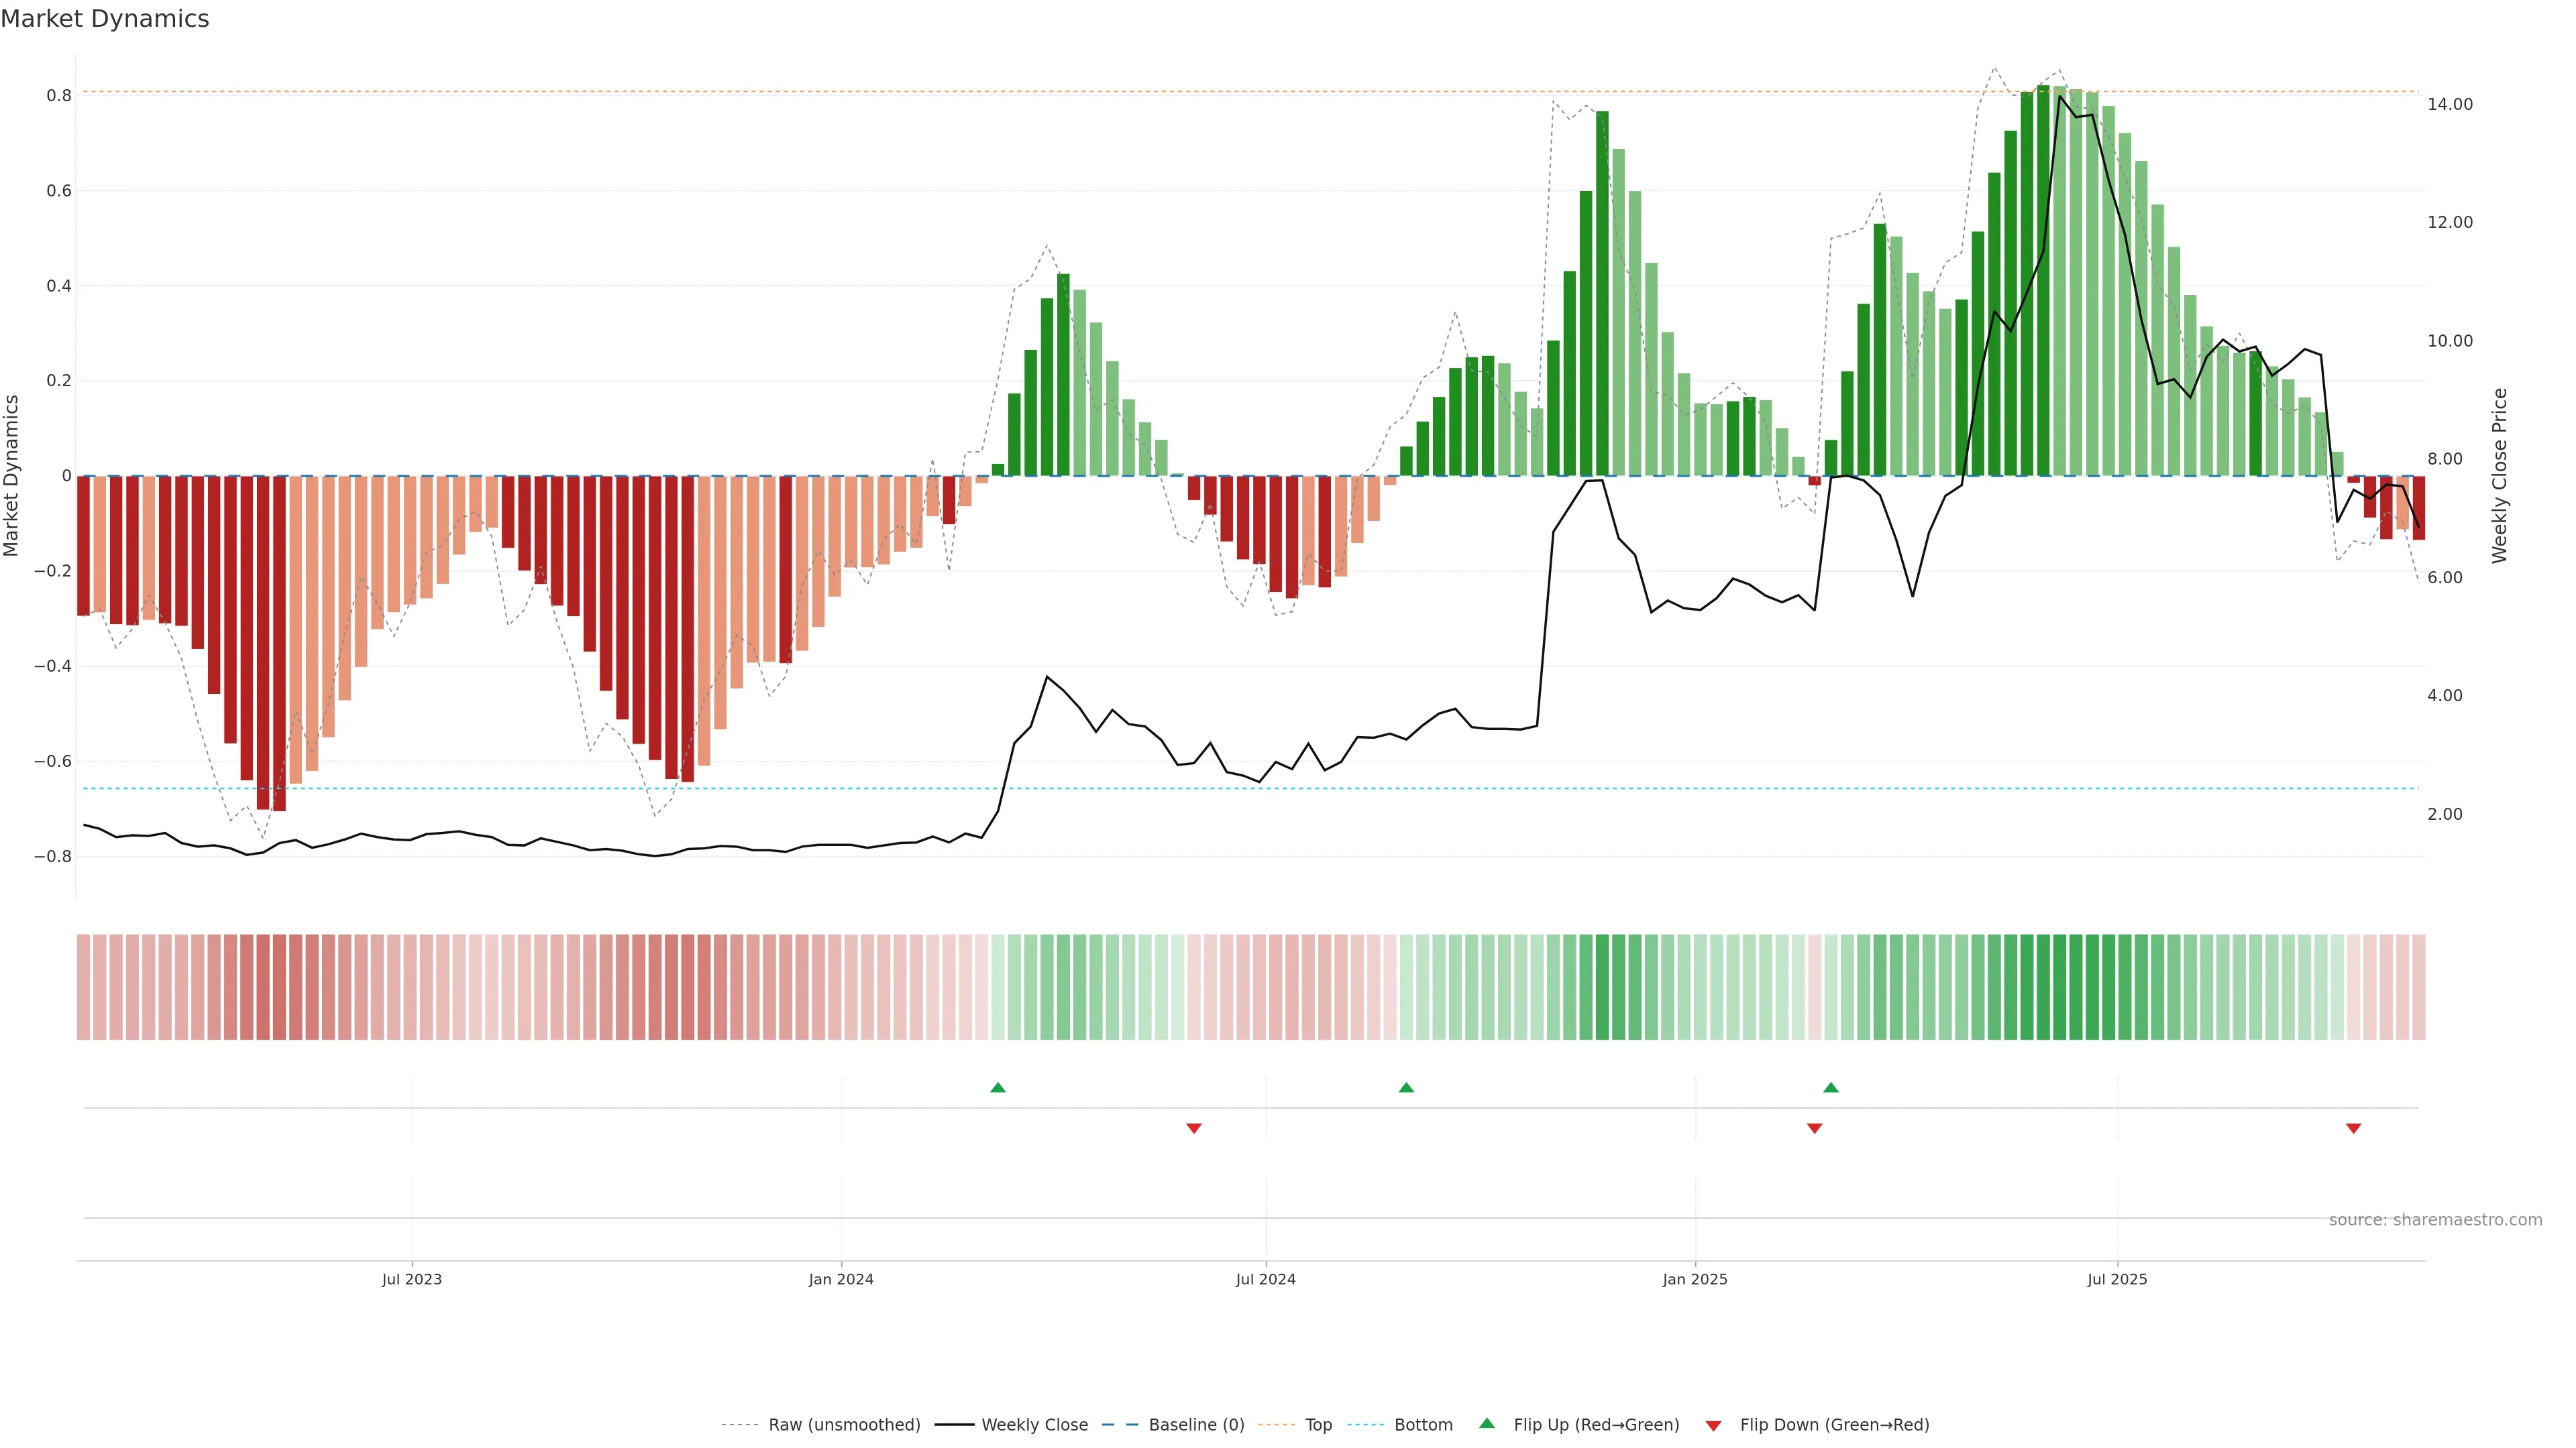Click the green flip-up triangle after Jul 2024
This screenshot has width=2576, height=1448.
coord(1406,1087)
